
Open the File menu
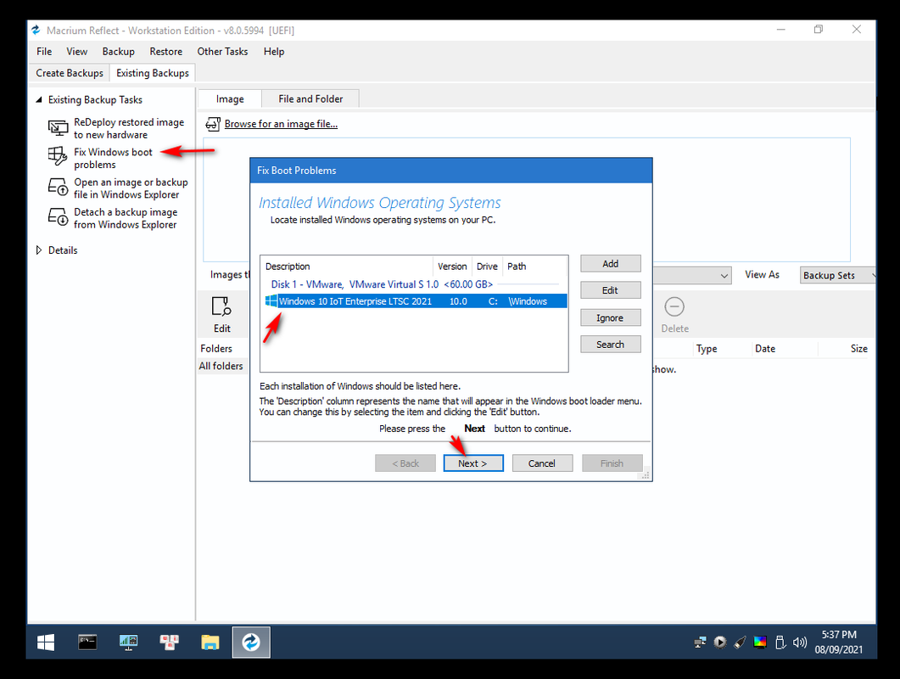44,52
